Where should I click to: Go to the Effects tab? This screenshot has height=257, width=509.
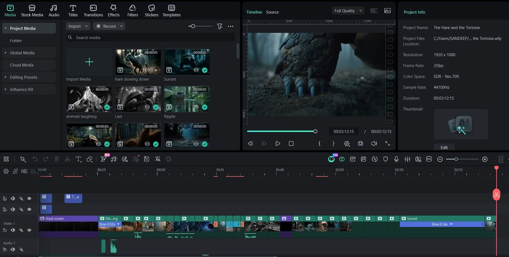point(114,11)
